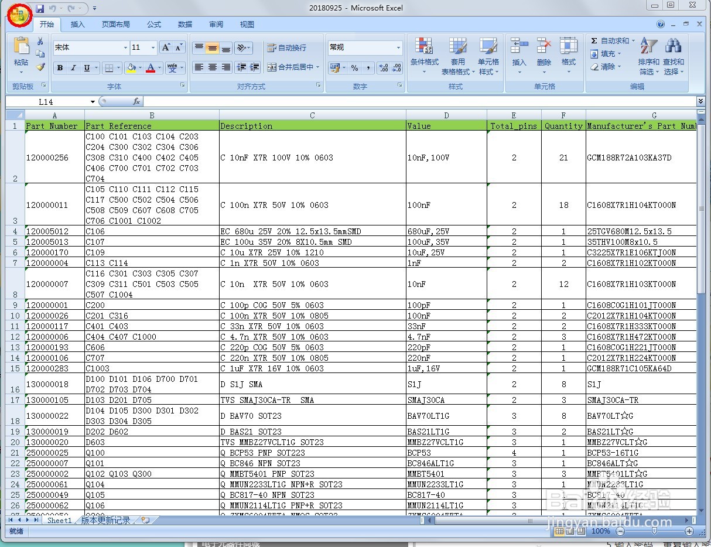
Task: Cut selection with scissors icon
Action: [40, 42]
